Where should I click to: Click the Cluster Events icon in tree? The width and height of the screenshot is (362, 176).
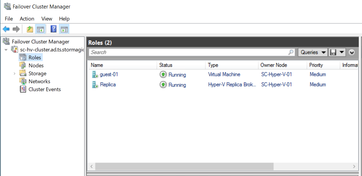tap(23, 89)
